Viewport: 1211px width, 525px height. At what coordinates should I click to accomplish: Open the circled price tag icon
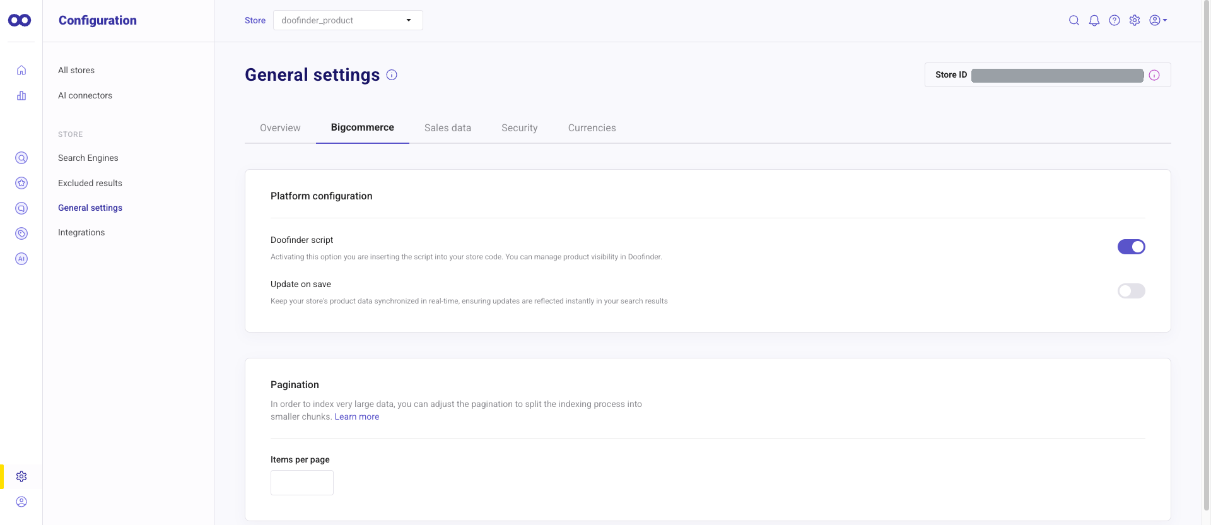click(21, 233)
